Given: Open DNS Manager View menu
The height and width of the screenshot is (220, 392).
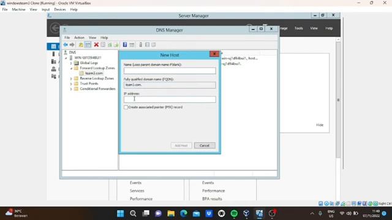Looking at the screenshot, I should 92,38.
